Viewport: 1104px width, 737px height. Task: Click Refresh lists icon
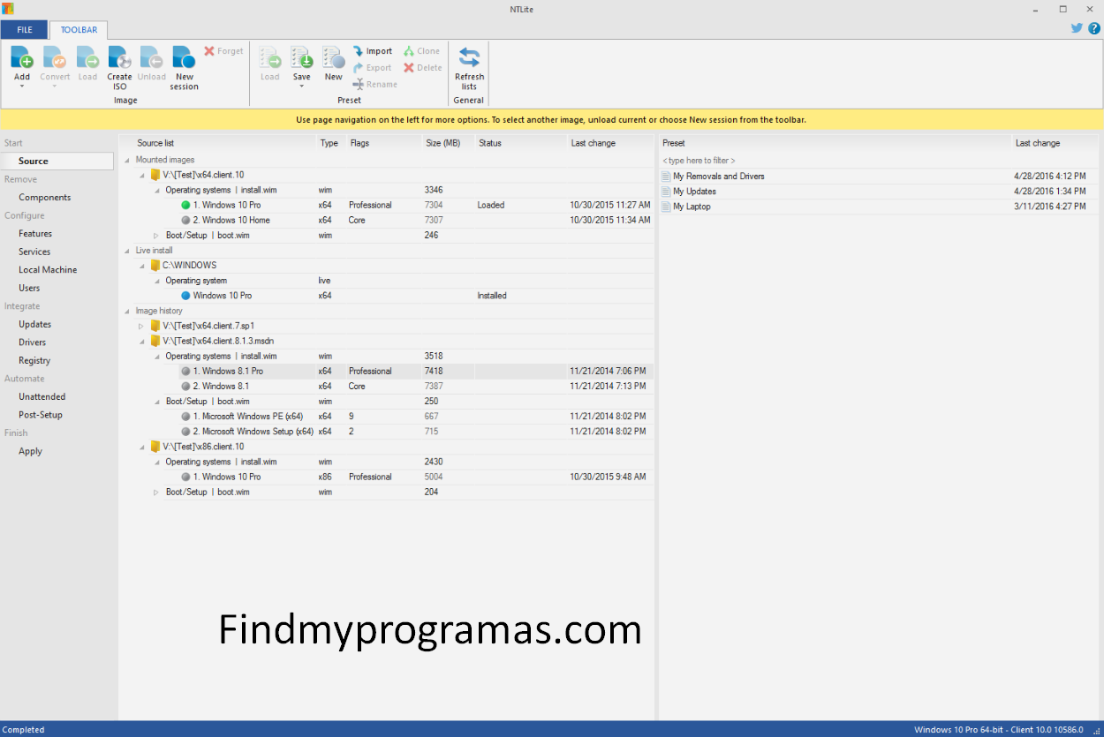pos(469,58)
